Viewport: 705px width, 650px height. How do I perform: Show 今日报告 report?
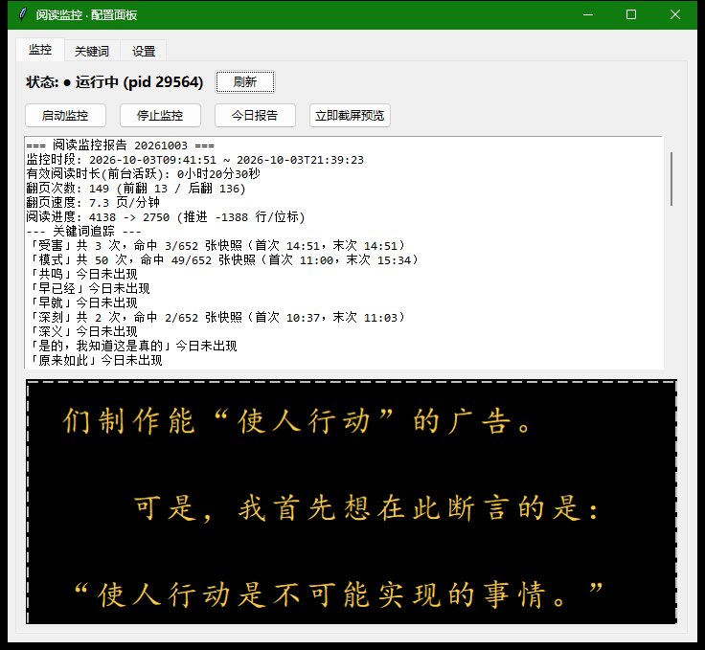[x=255, y=116]
